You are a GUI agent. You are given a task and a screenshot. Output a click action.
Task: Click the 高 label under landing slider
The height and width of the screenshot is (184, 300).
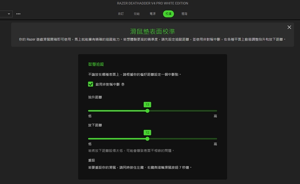[215, 144]
